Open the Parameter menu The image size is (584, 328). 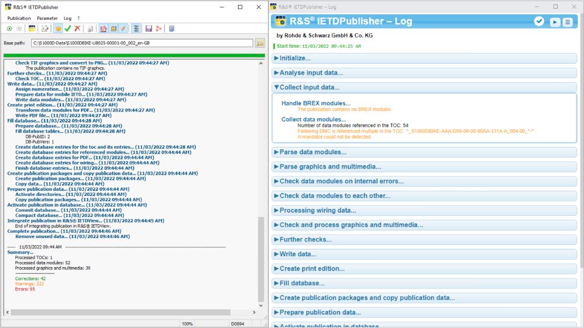47,18
